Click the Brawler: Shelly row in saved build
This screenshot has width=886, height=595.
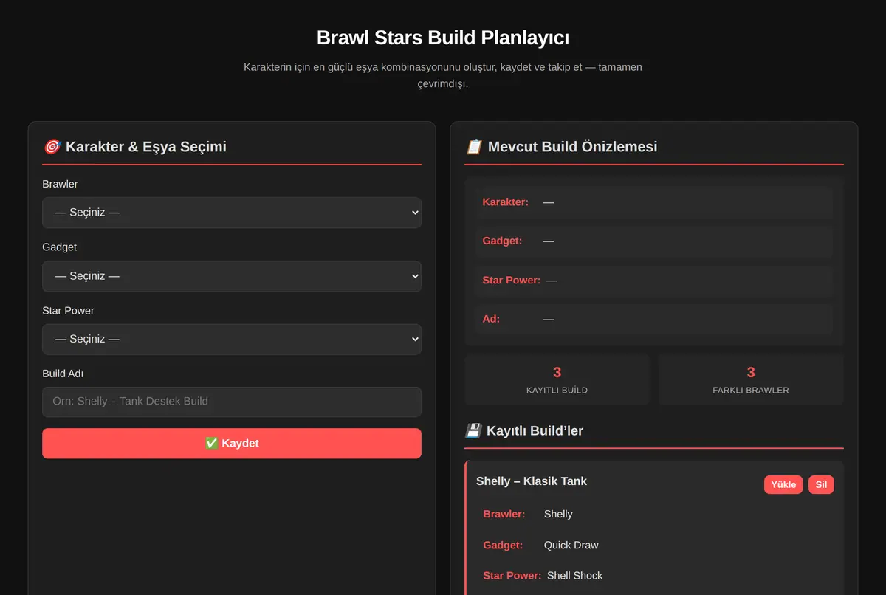pos(654,515)
